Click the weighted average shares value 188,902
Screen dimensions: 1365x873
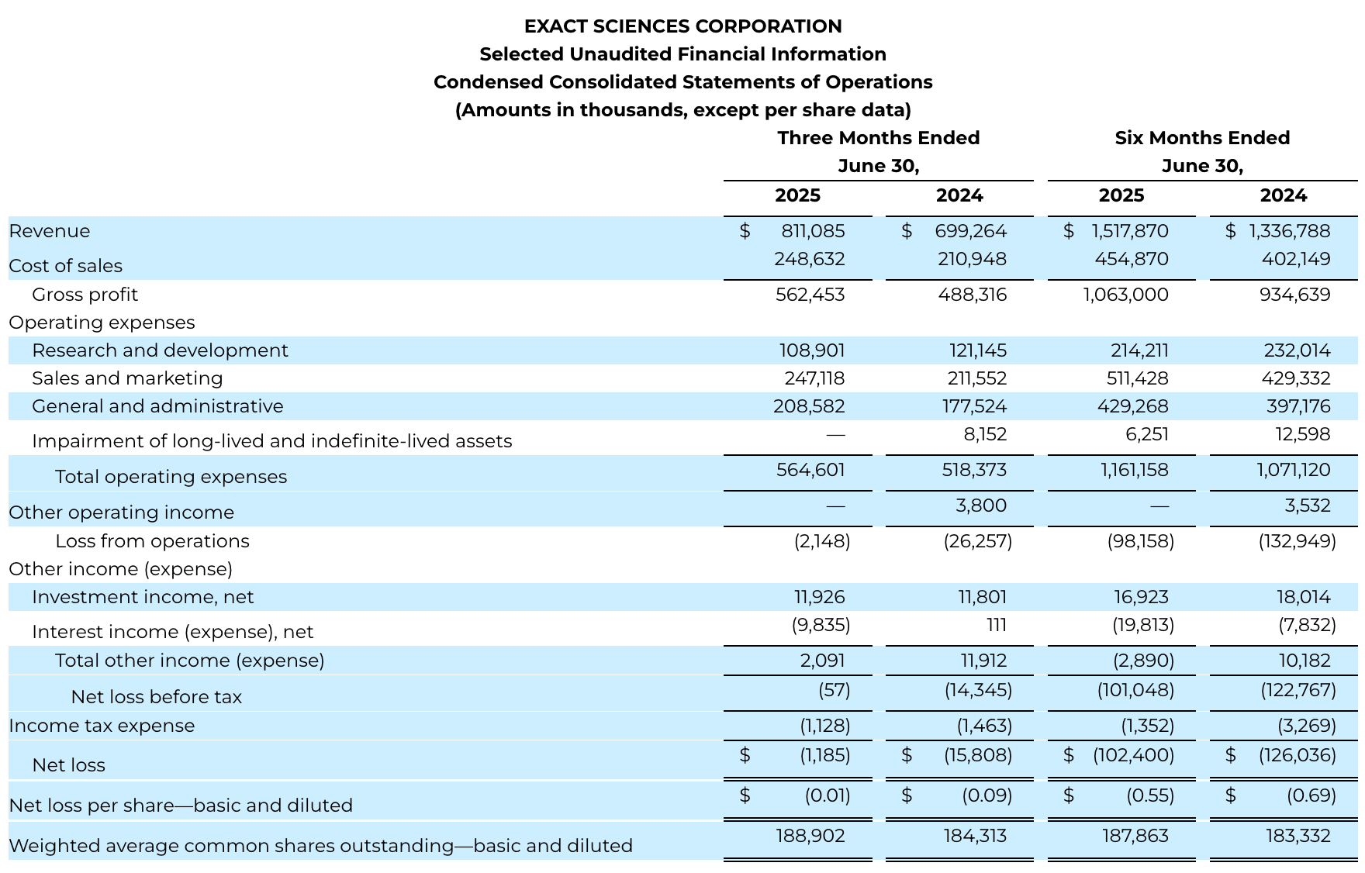pos(810,836)
